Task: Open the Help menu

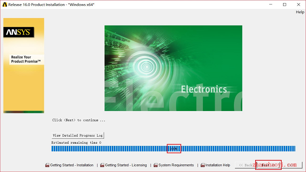Action: [300, 12]
